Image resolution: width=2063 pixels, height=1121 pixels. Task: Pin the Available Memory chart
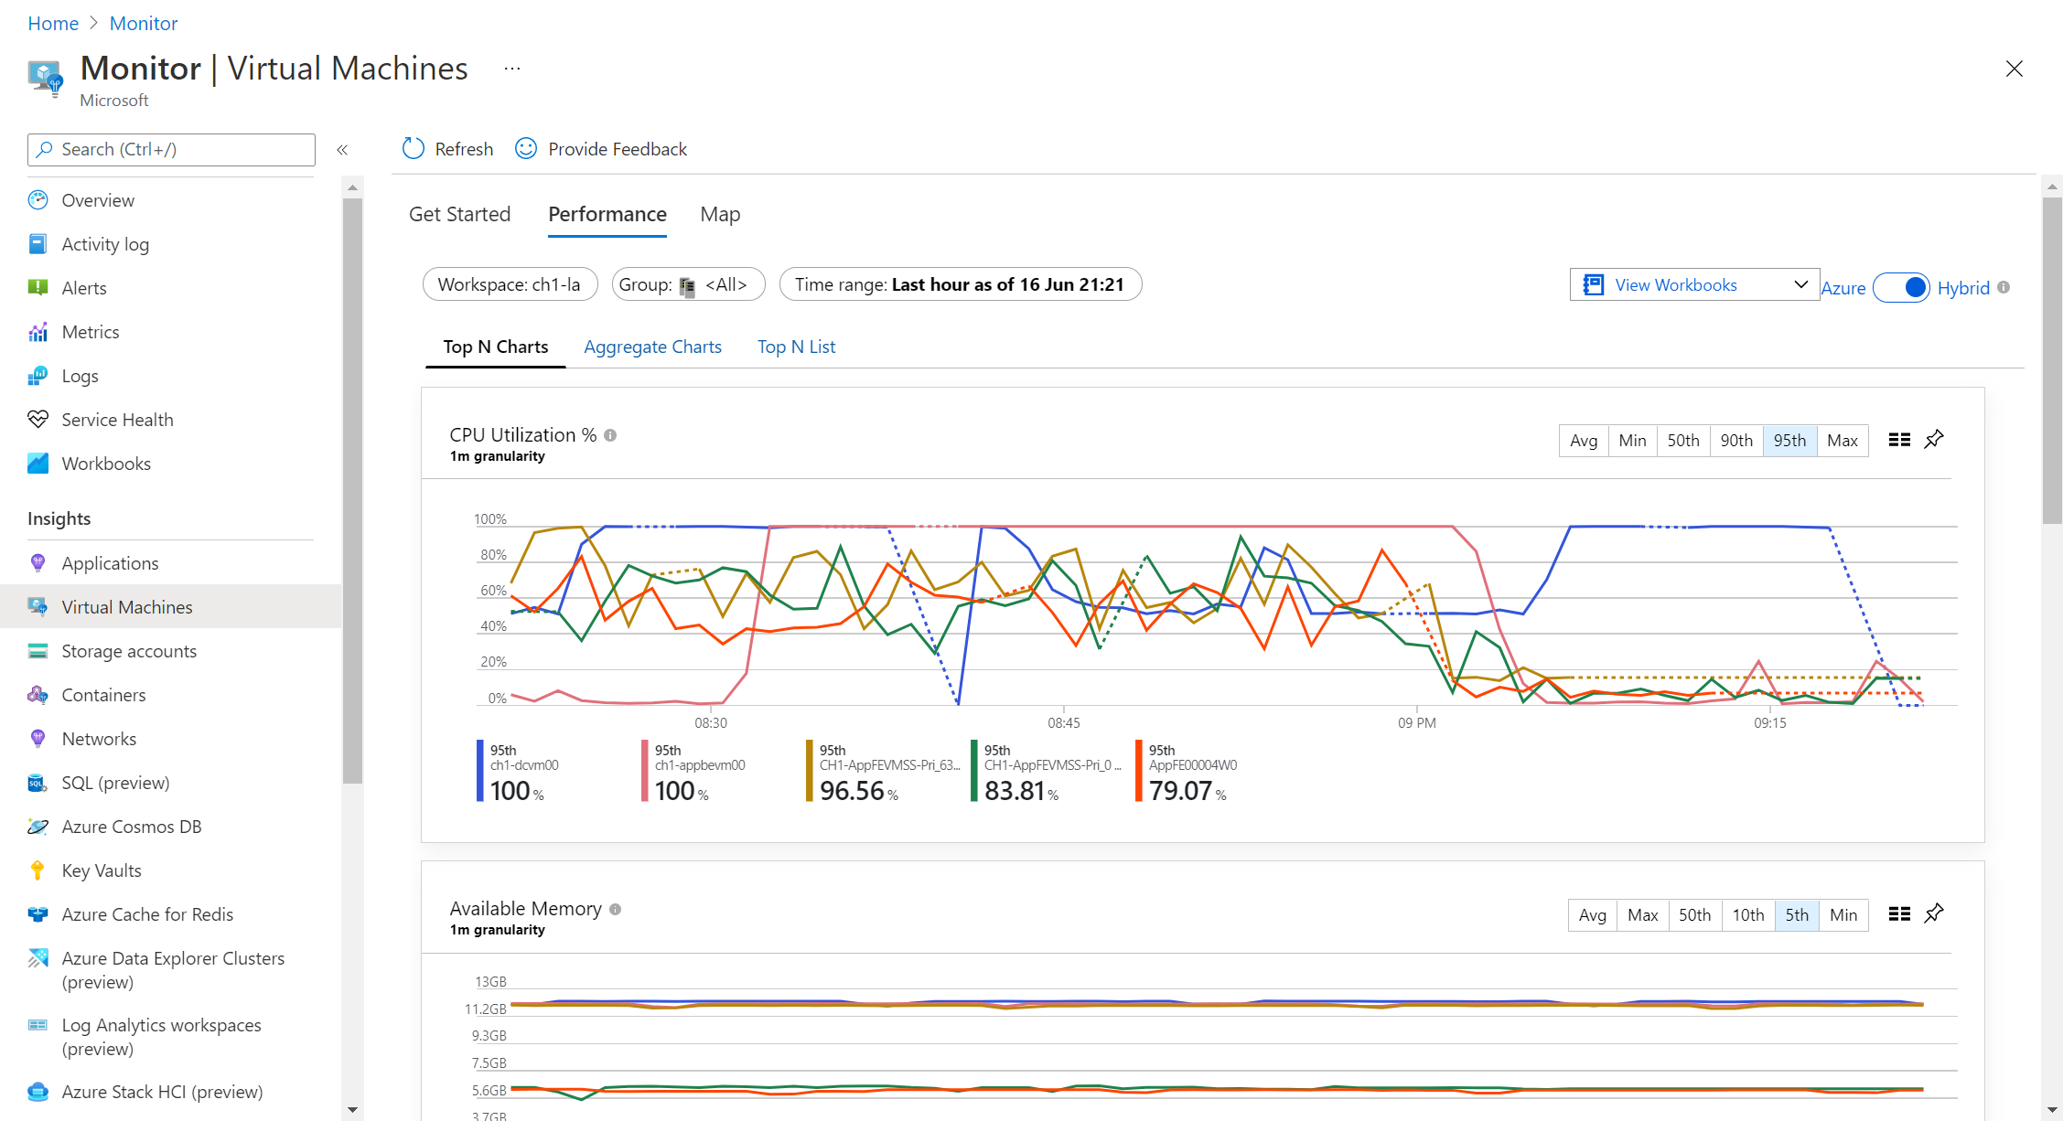[x=1934, y=913]
